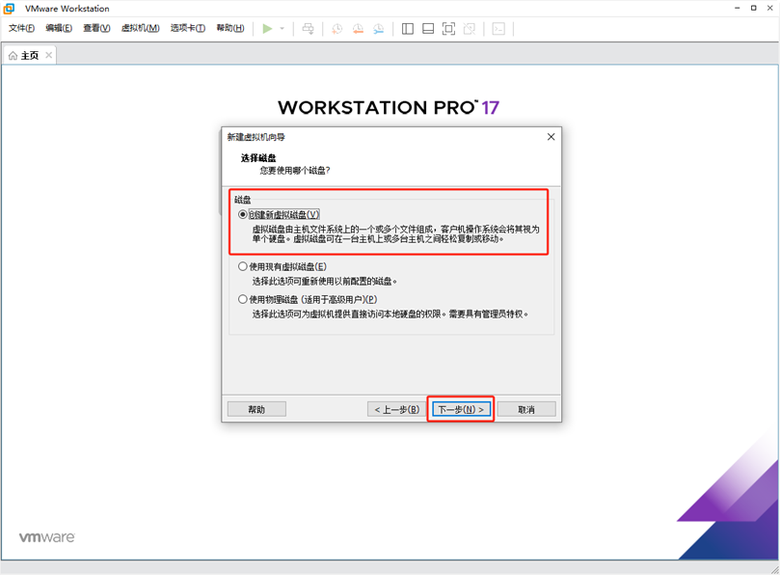Toggle the library sidebar view icon

(x=408, y=29)
